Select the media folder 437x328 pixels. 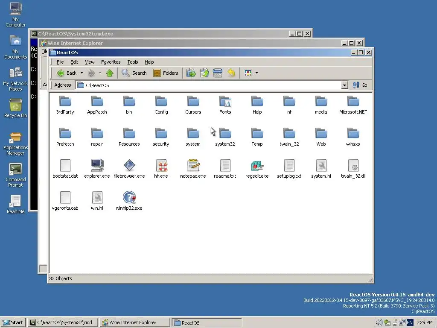pos(321,105)
